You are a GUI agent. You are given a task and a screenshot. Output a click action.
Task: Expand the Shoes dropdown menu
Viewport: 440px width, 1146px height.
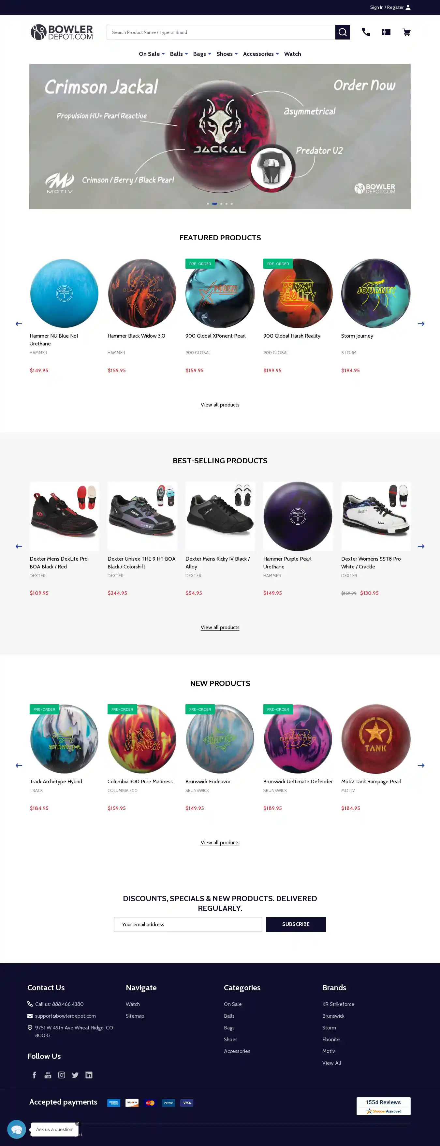click(227, 54)
